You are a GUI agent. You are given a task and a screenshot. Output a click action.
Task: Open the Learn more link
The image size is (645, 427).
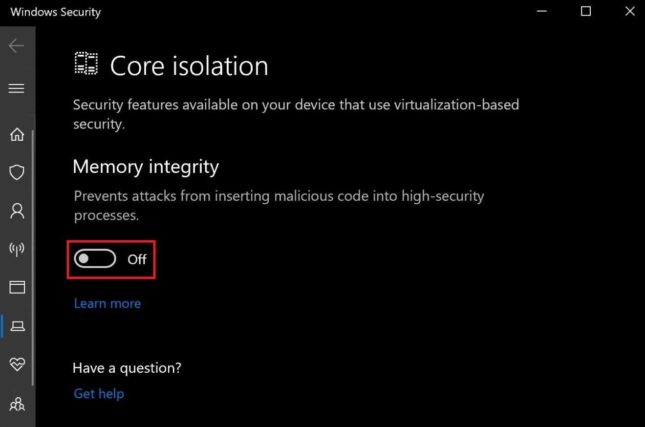[x=107, y=303]
